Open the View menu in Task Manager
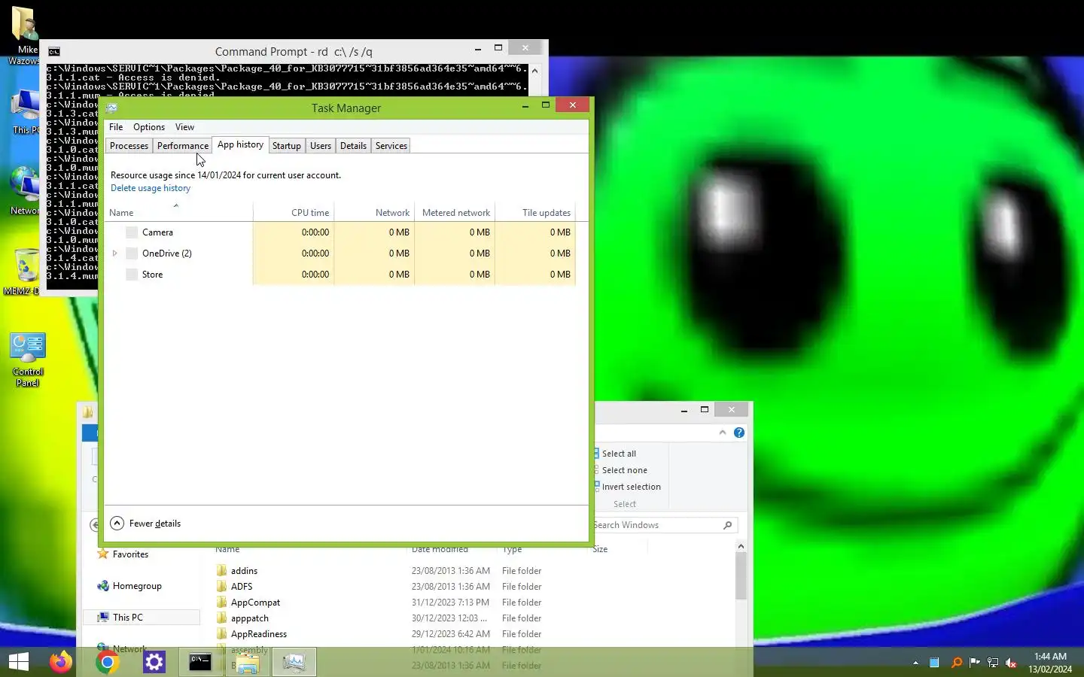1084x677 pixels. (184, 127)
